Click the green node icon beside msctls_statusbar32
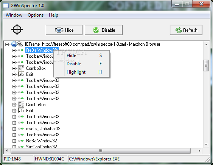This screenshot has width=213, height=165. [21, 129]
